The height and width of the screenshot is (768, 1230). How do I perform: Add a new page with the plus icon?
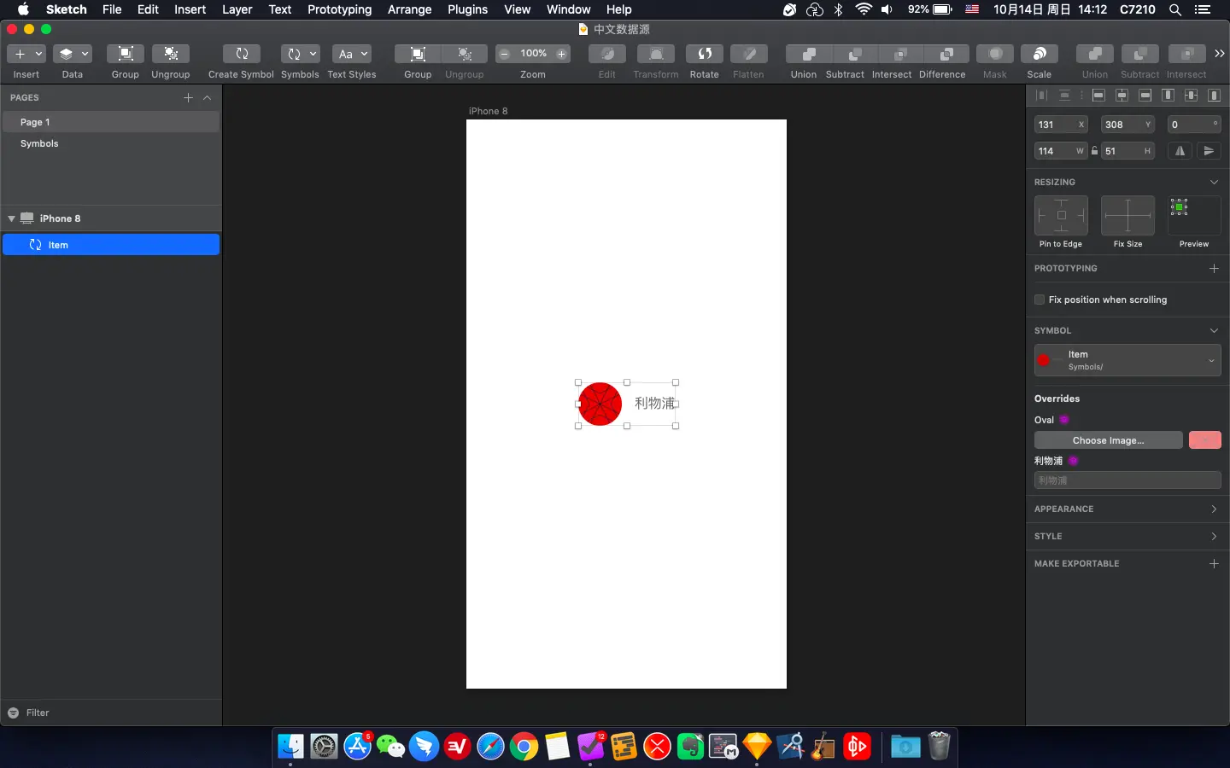(x=188, y=97)
